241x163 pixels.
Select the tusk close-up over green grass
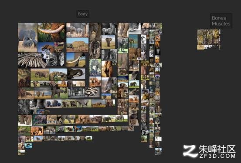point(52,32)
